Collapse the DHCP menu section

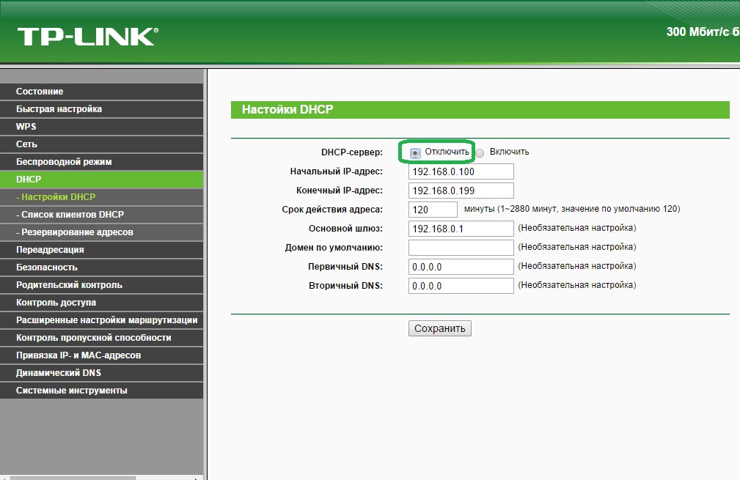29,180
